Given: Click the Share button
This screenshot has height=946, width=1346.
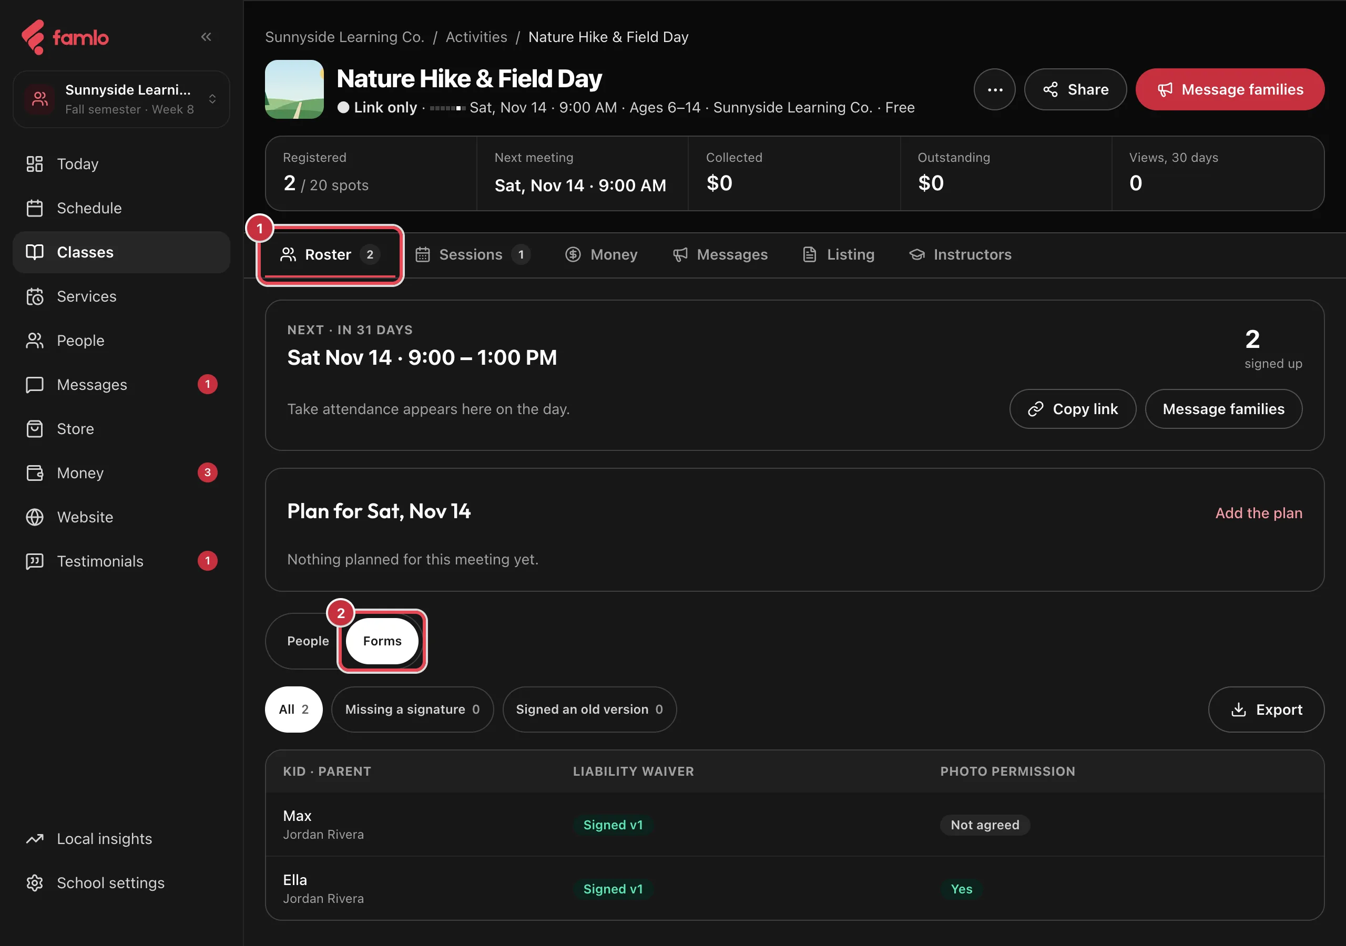Looking at the screenshot, I should 1075,90.
